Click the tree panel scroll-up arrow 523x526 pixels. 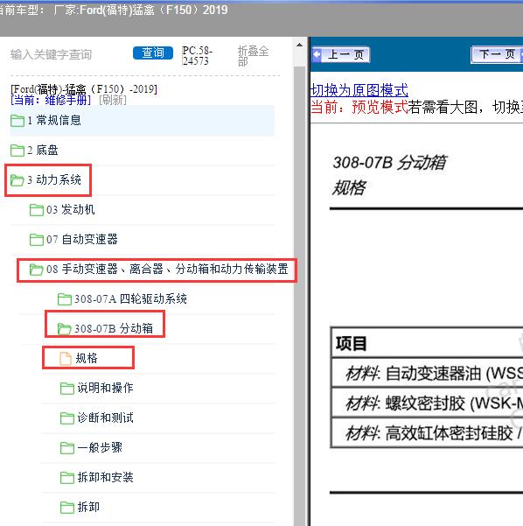299,45
